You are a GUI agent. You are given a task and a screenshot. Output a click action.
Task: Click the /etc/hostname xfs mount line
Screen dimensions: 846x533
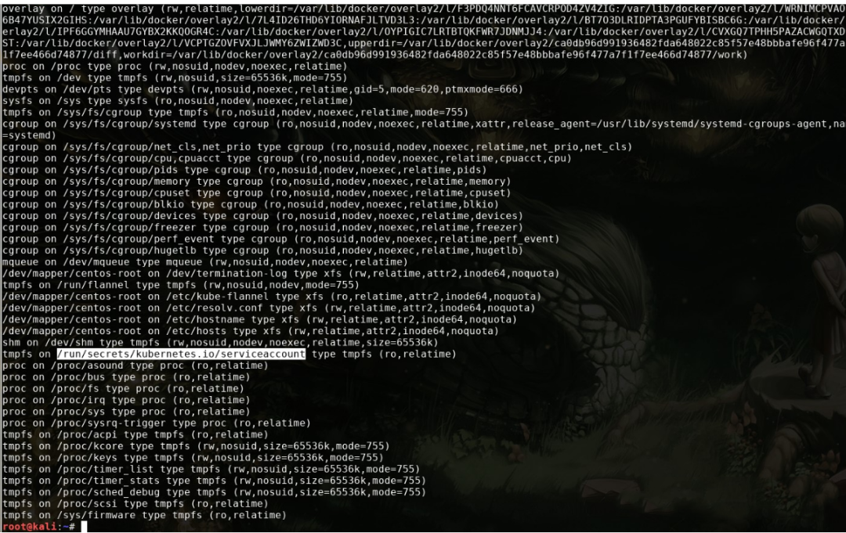[259, 319]
